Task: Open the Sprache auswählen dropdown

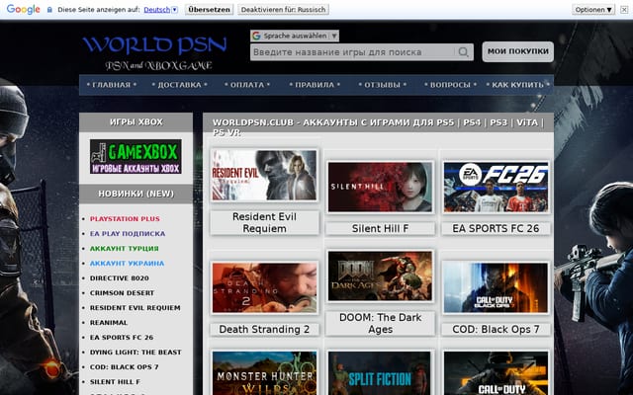Action: pos(295,36)
